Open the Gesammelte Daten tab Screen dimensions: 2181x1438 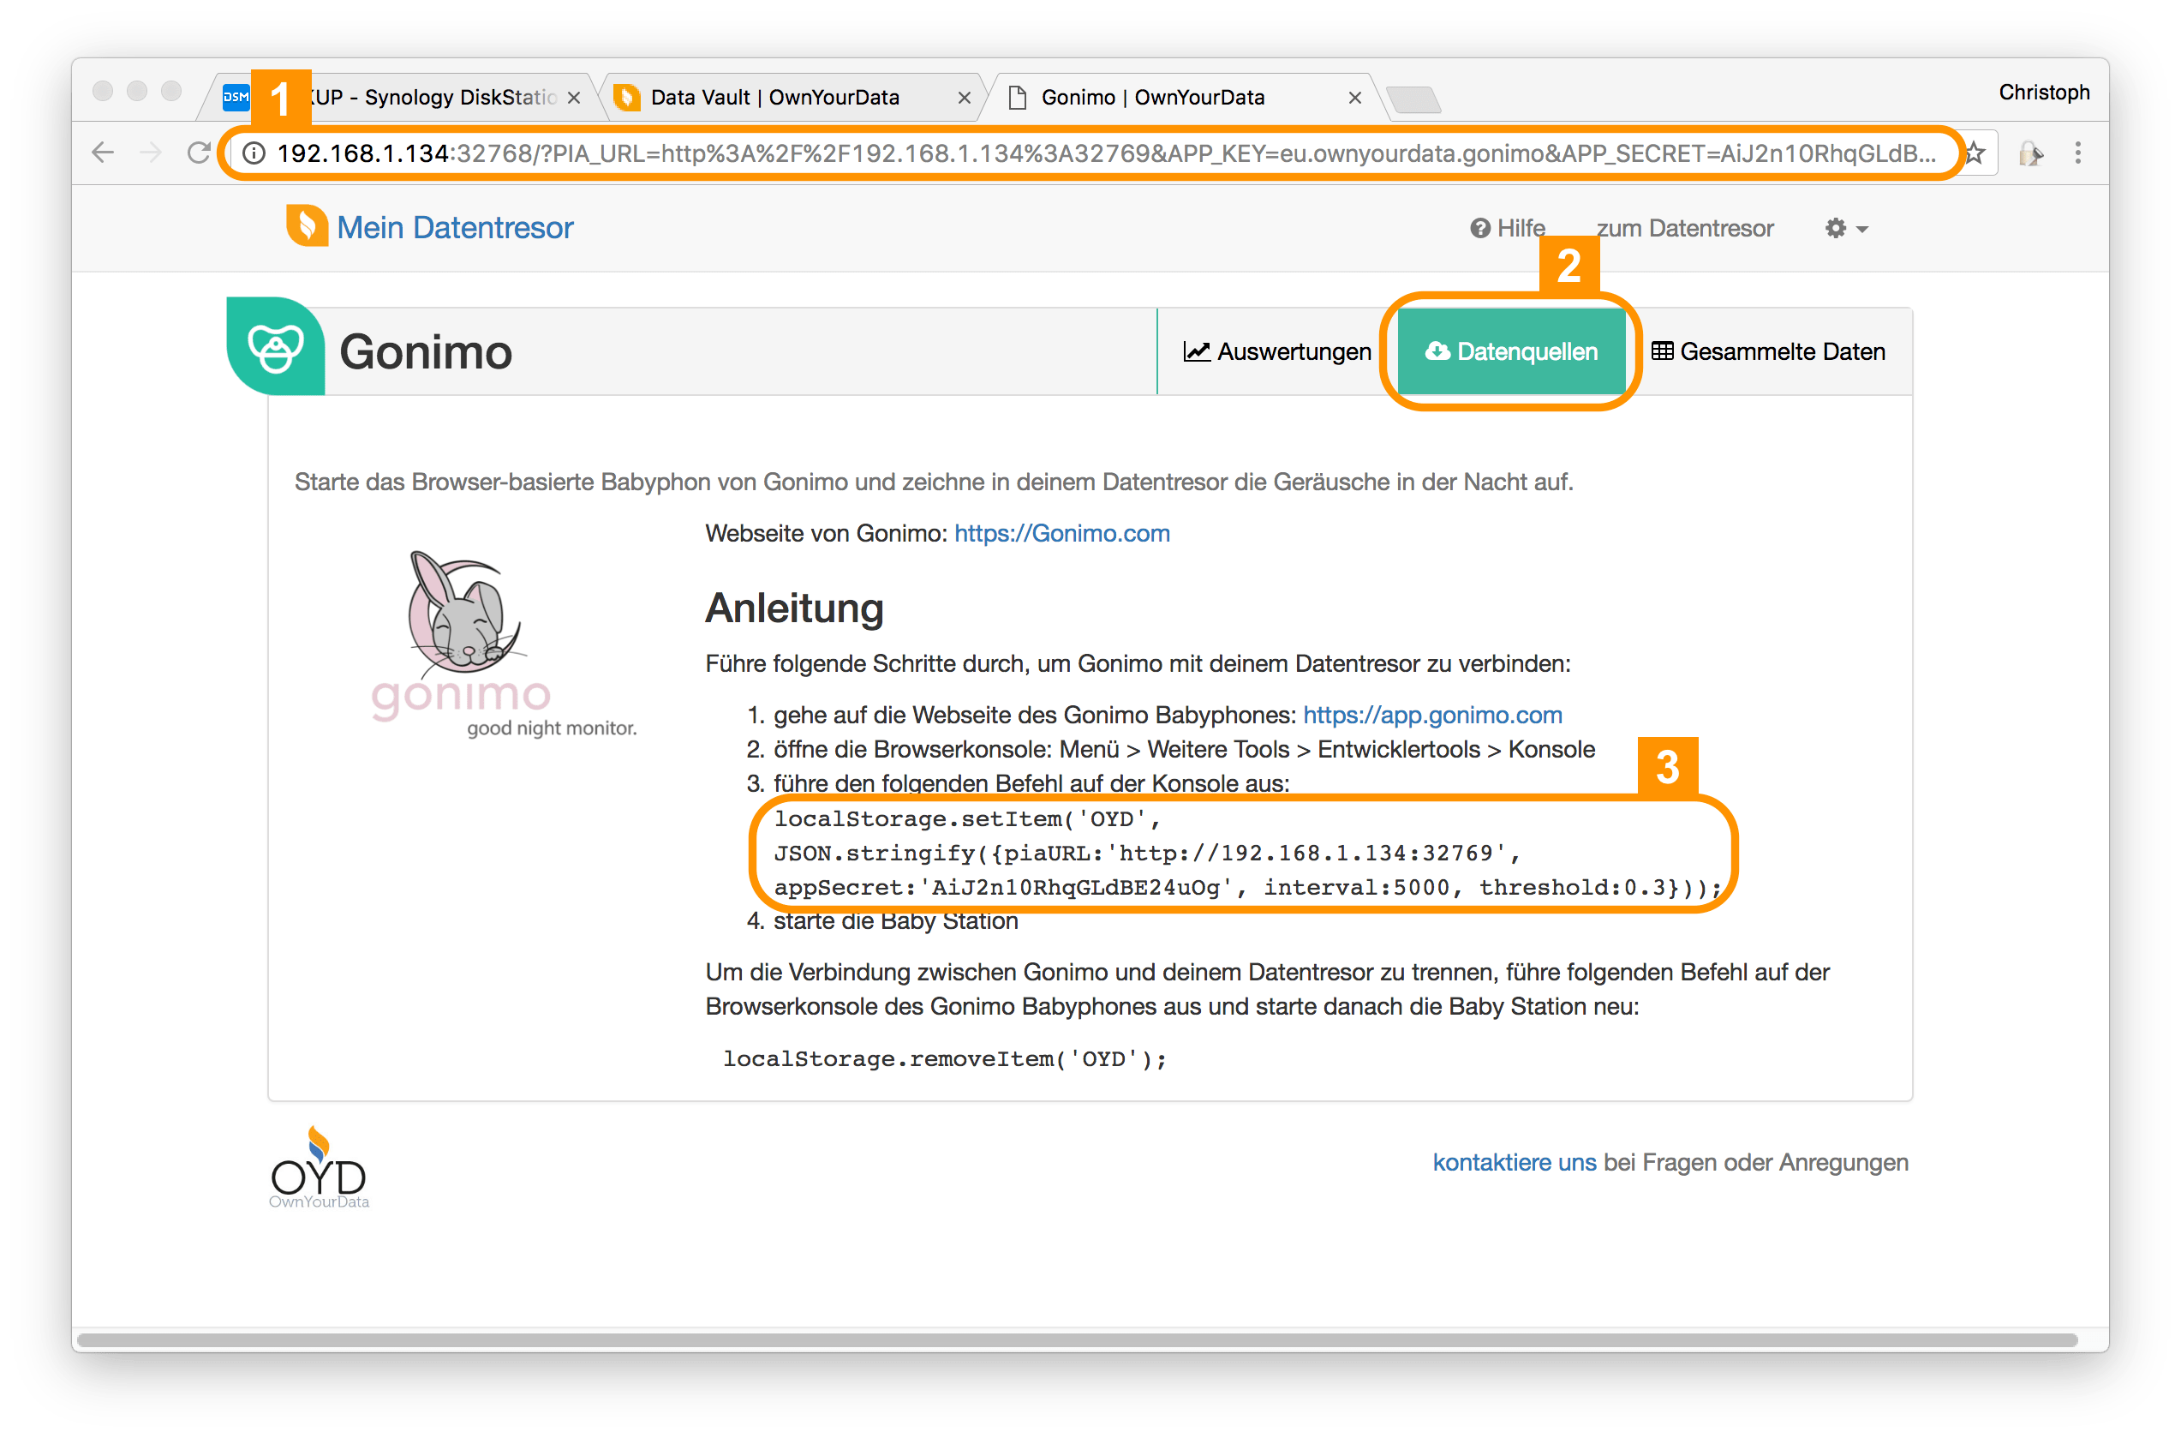pyautogui.click(x=1768, y=351)
